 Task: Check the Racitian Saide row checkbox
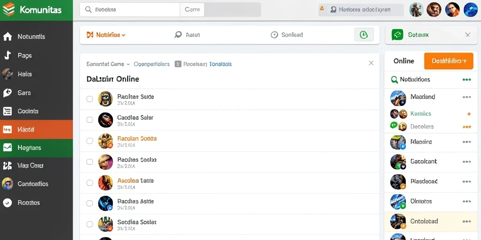(90, 99)
